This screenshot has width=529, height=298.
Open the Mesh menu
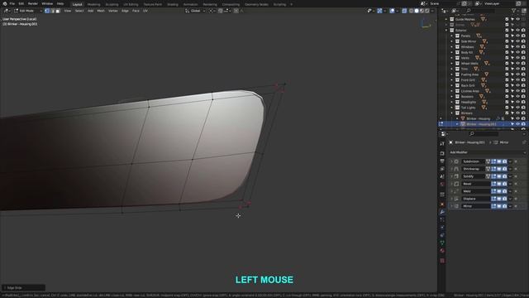pos(101,11)
